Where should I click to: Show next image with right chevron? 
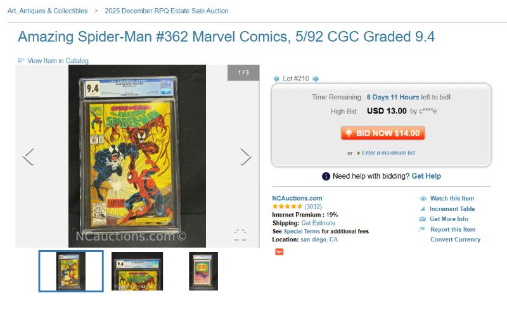tap(246, 156)
